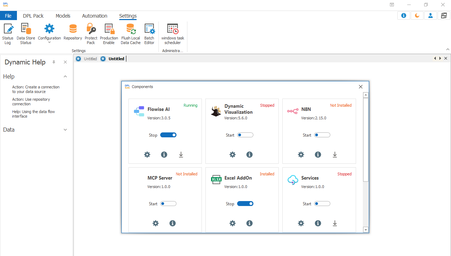Screen dimensions: 451x256
Task: Click the layout icon beside user icon
Action: click(444, 15)
